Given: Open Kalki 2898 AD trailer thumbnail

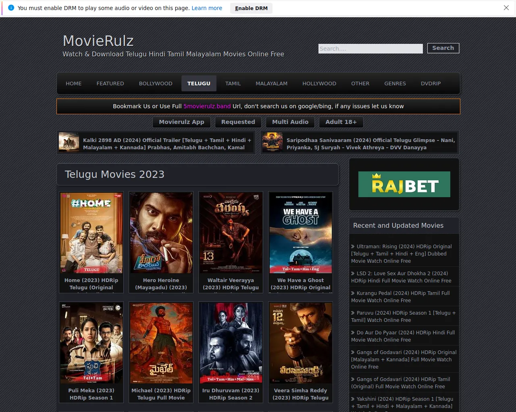Looking at the screenshot, I should pos(69,142).
